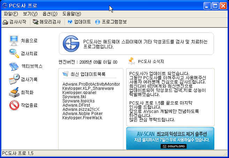Open the 보기(V) menu
This screenshot has height=158, width=229.
[x=30, y=14]
